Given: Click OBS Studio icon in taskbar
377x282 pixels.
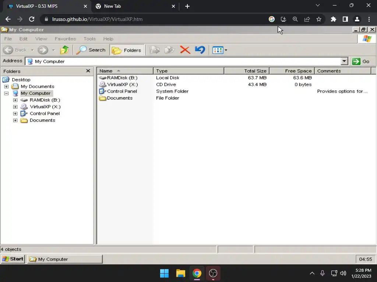Looking at the screenshot, I should coord(213,273).
